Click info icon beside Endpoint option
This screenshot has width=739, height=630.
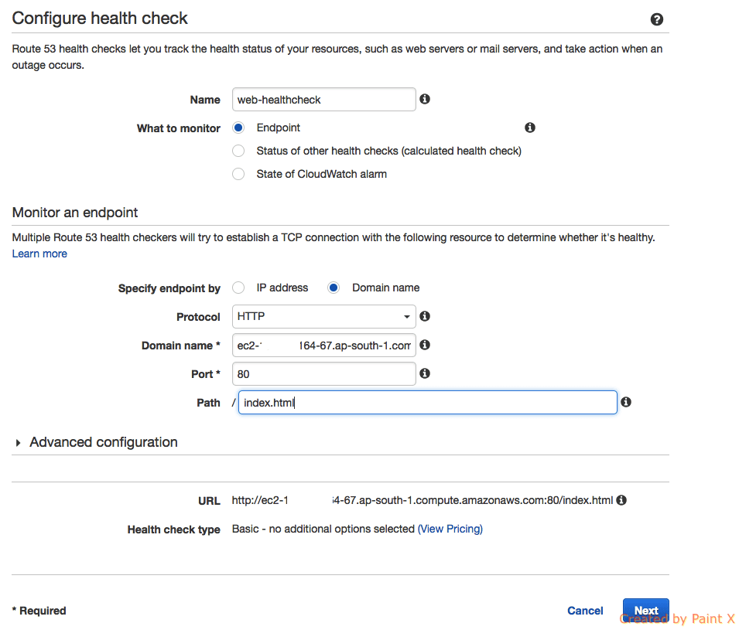coord(530,128)
